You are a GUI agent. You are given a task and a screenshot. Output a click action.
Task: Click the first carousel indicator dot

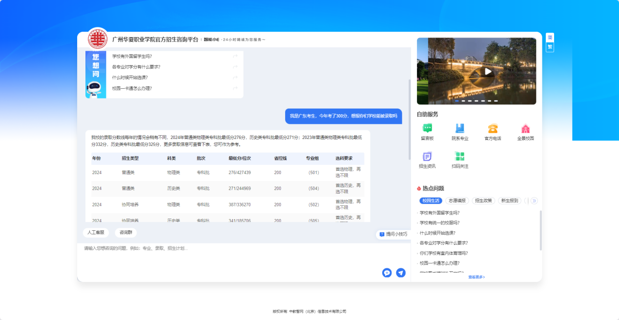[x=457, y=101]
